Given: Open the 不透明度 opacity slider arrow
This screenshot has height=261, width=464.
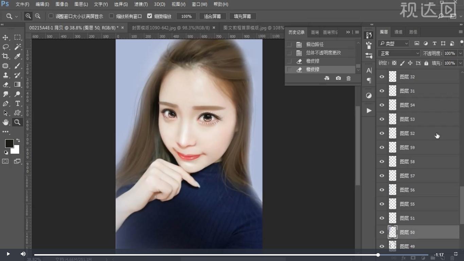Looking at the screenshot, I should tap(461, 53).
